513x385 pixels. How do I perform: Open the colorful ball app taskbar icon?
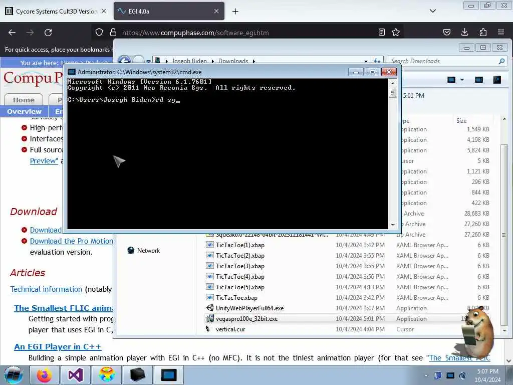coord(107,375)
